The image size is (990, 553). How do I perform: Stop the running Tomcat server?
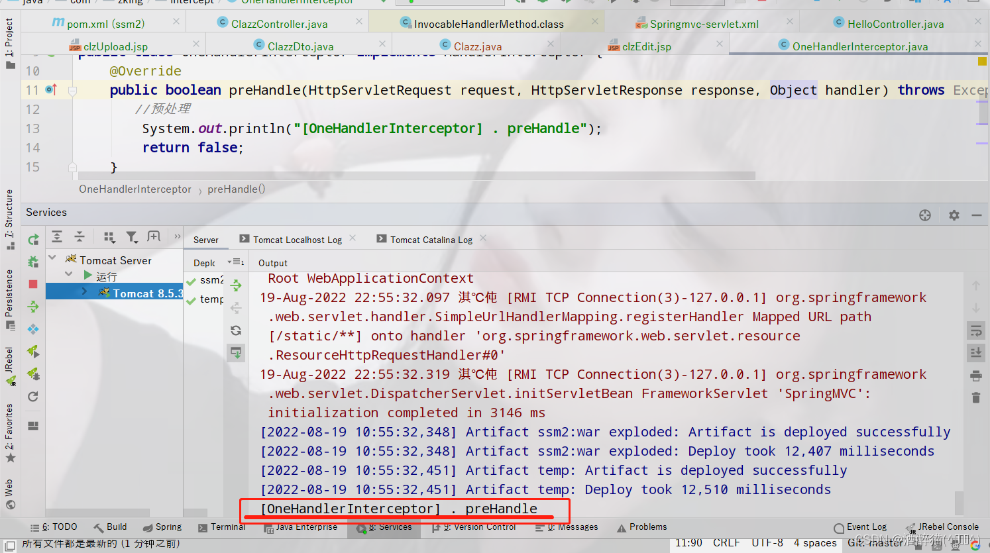click(x=33, y=284)
